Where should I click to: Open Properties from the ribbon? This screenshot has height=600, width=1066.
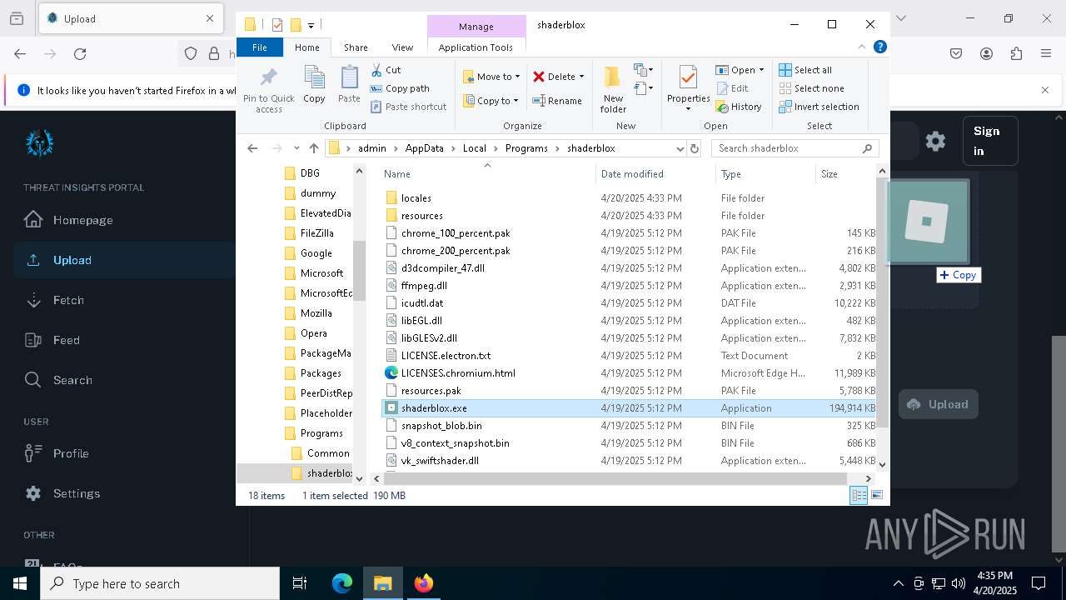(688, 89)
